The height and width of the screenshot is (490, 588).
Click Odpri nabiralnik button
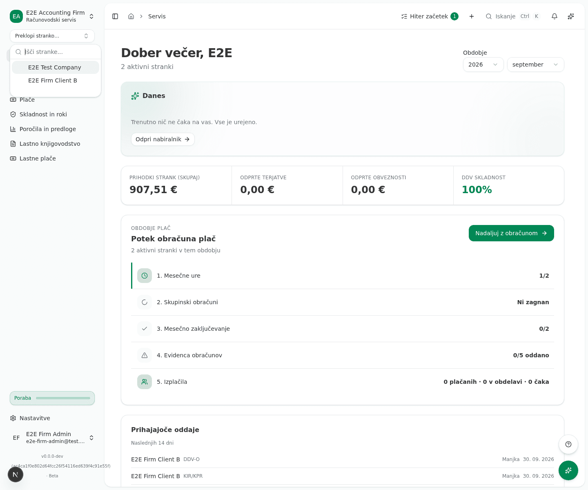[x=163, y=139]
